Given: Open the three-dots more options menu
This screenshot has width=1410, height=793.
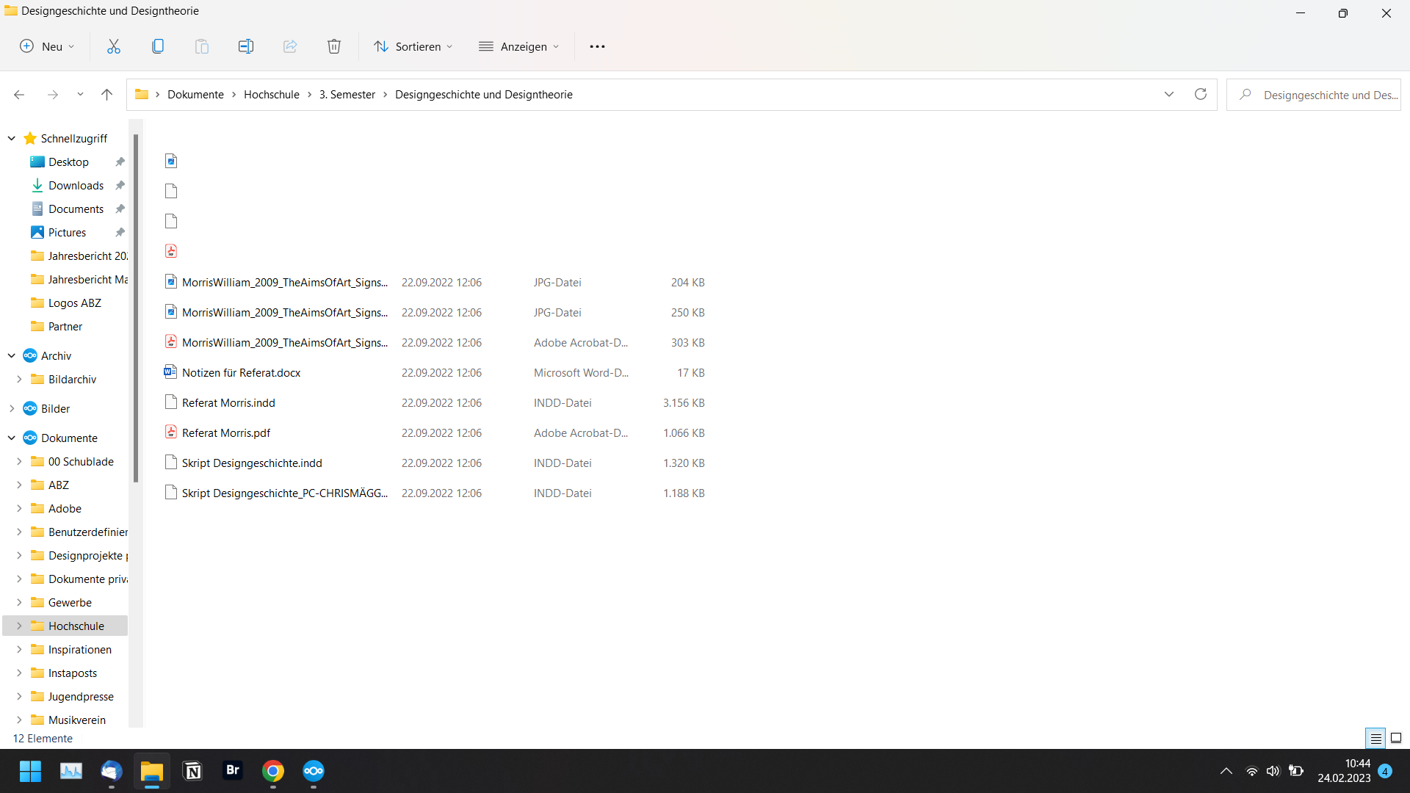Looking at the screenshot, I should tap(597, 46).
